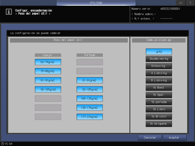Click the Cancelar button
Viewport: 195px width, 146px height.
coord(150,138)
